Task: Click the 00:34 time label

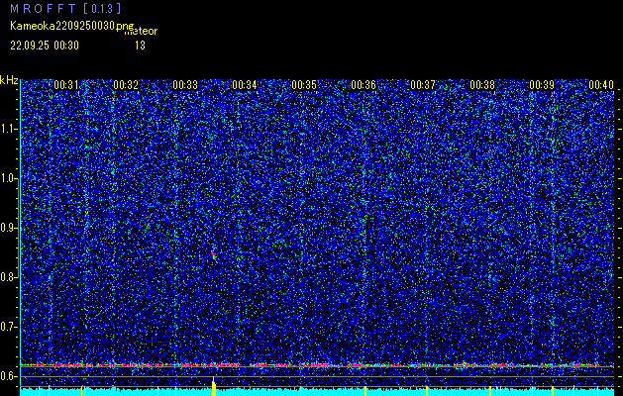Action: pos(245,85)
